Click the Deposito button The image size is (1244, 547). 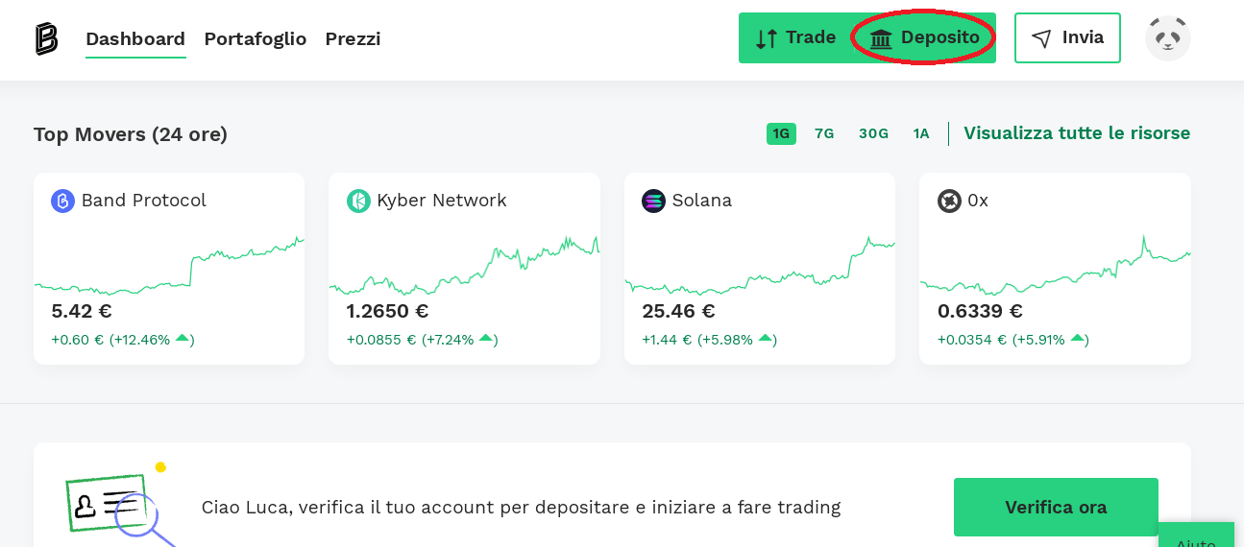coord(924,37)
